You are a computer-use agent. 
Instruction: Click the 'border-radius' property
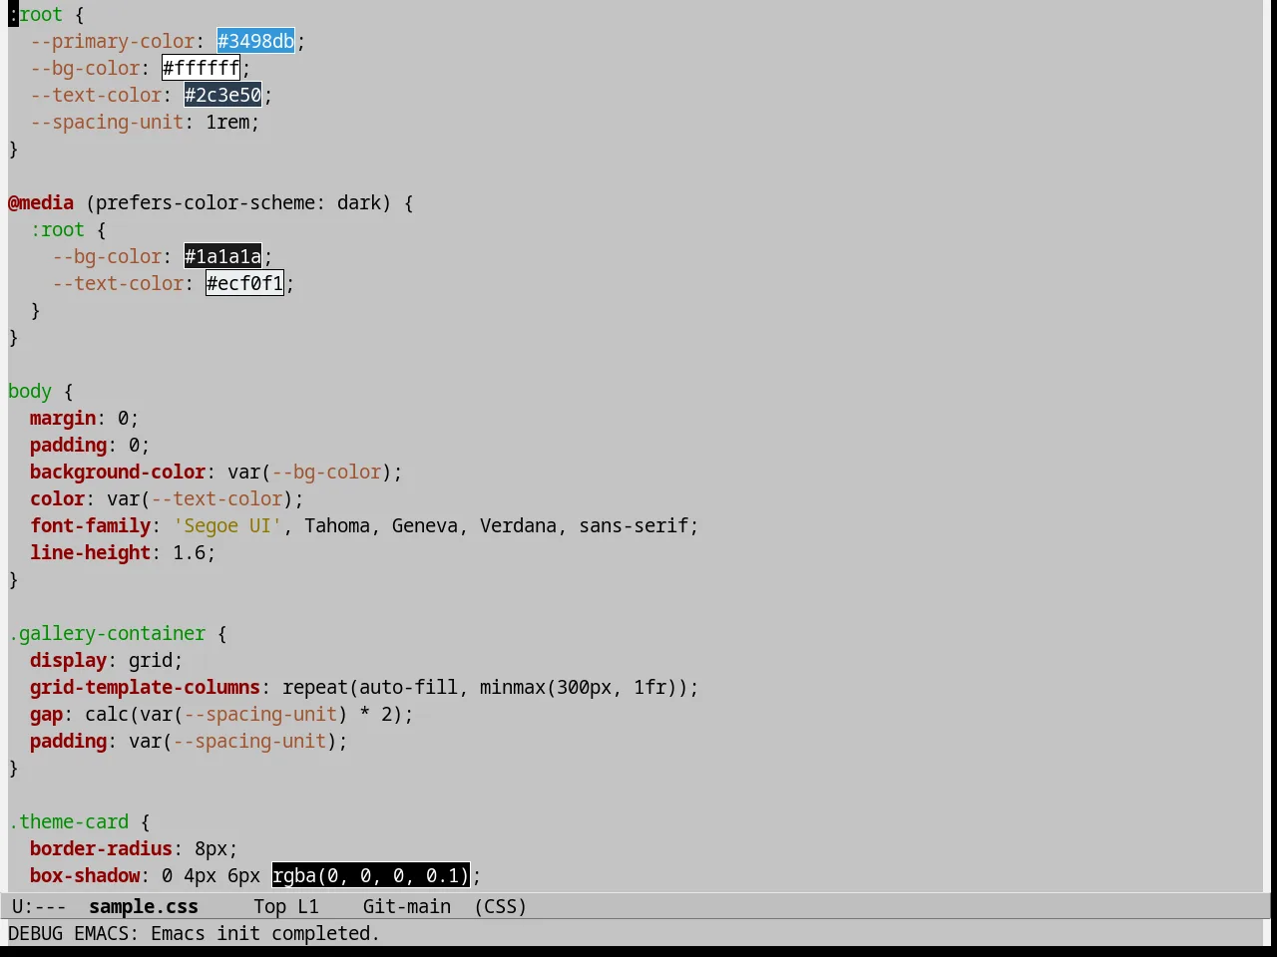[x=102, y=848]
